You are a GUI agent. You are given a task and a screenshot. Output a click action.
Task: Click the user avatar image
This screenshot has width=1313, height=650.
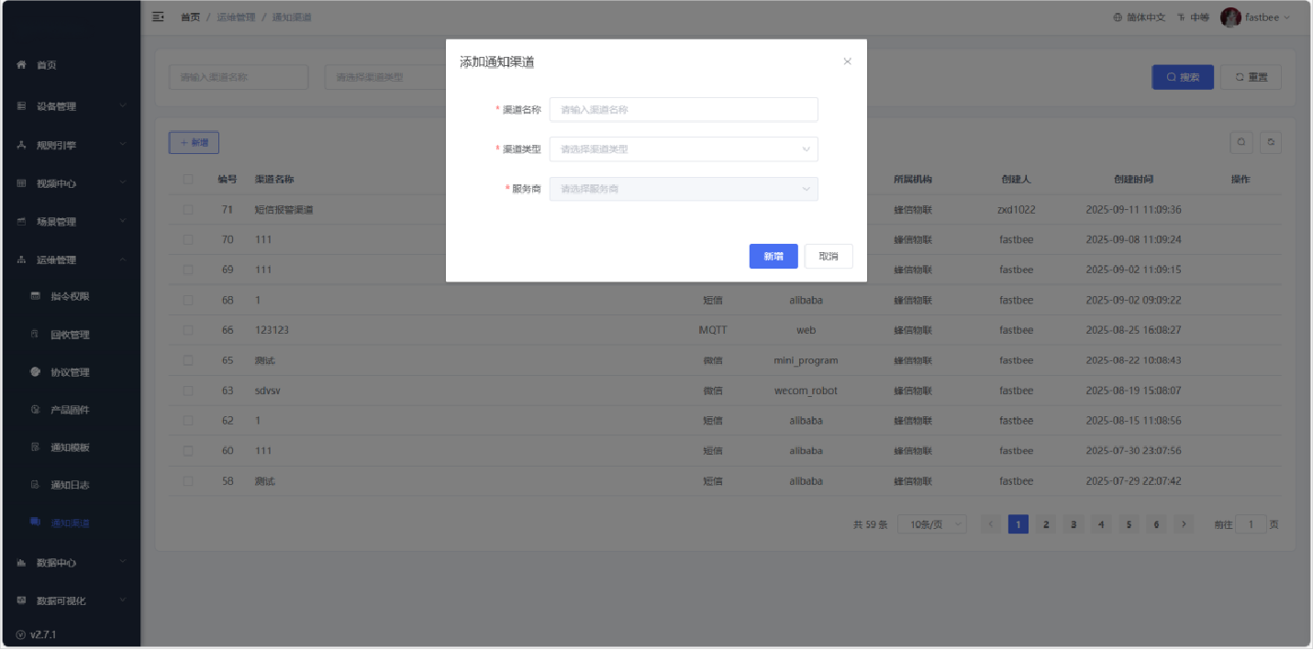[x=1230, y=17]
